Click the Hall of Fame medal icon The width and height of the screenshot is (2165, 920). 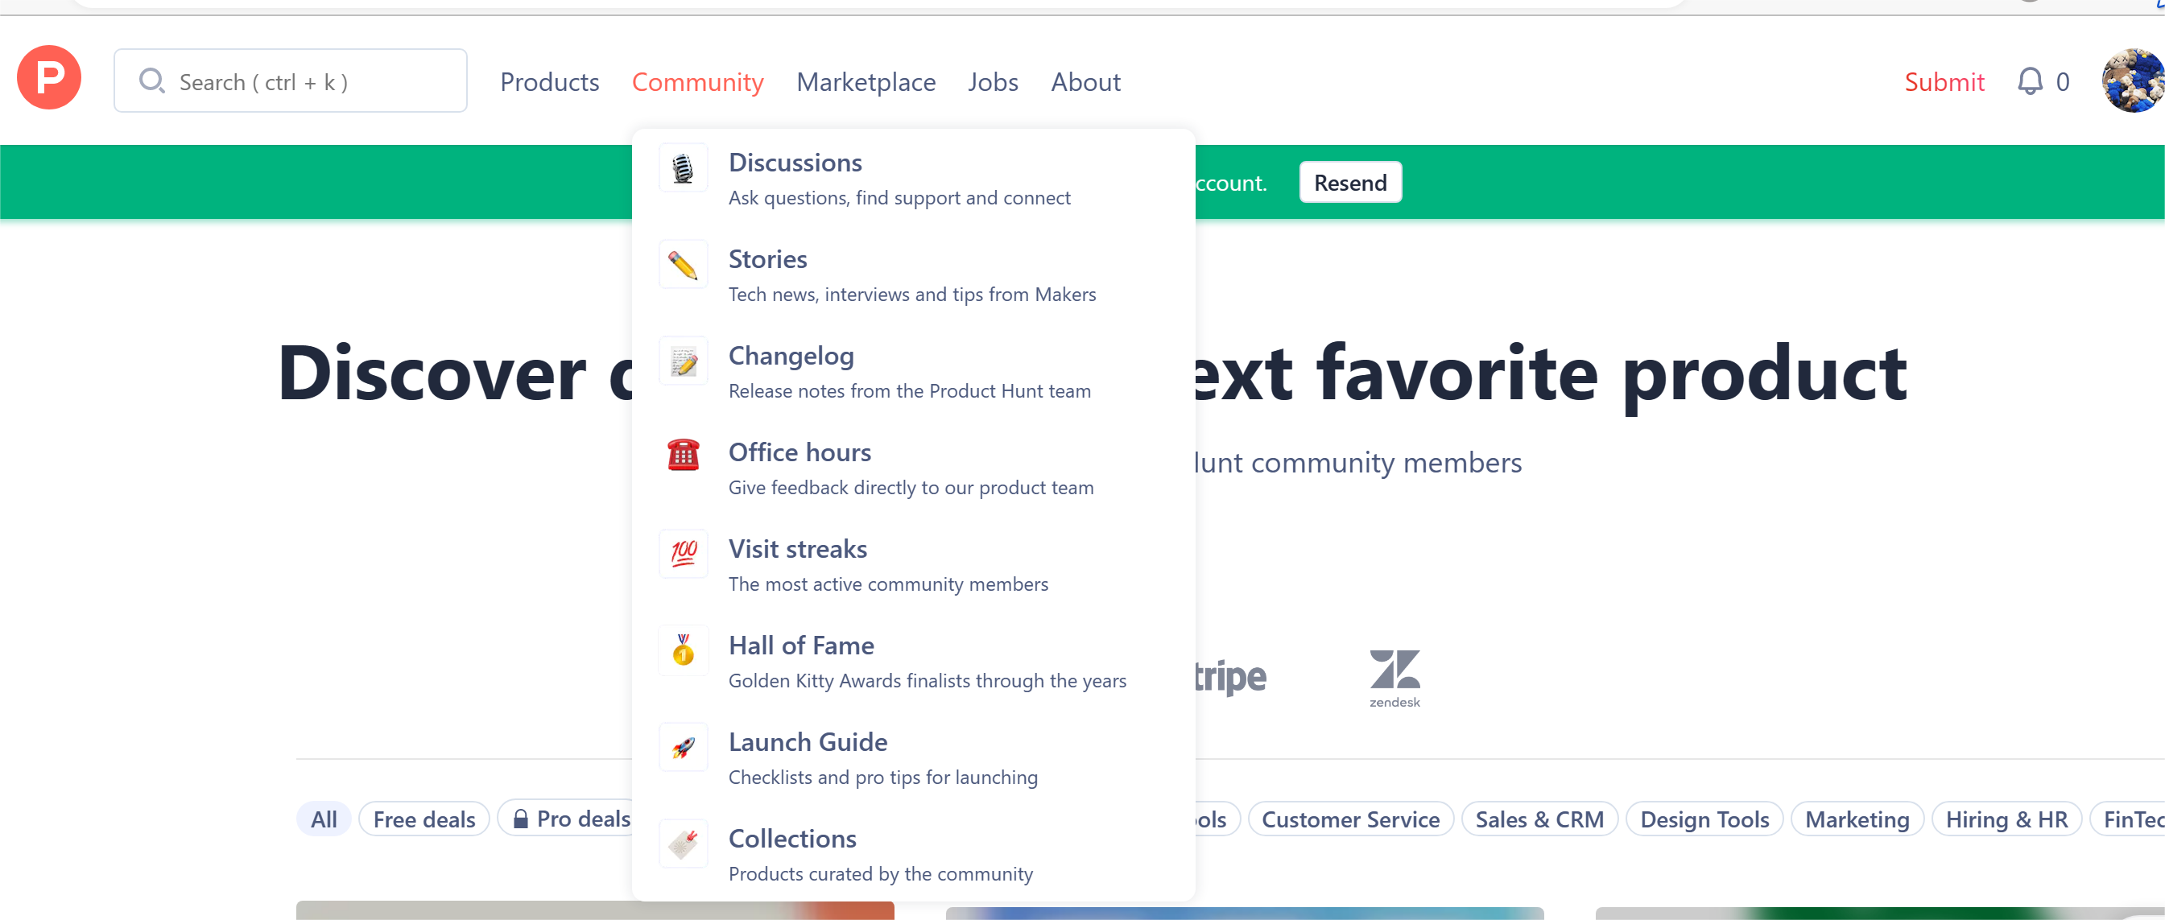(683, 650)
